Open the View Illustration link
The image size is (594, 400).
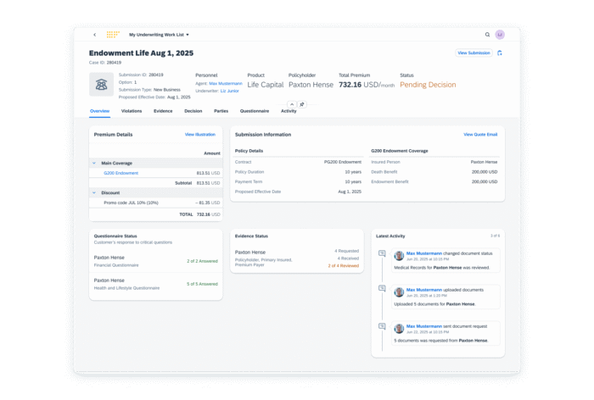click(199, 134)
